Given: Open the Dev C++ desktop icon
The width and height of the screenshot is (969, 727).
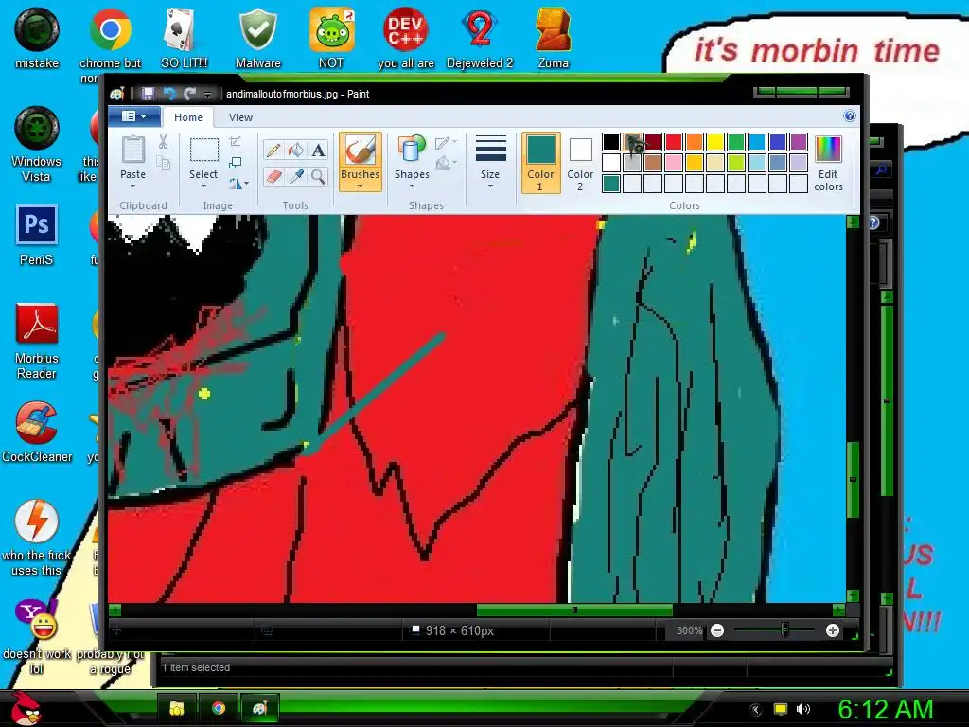Looking at the screenshot, I should click(x=405, y=38).
